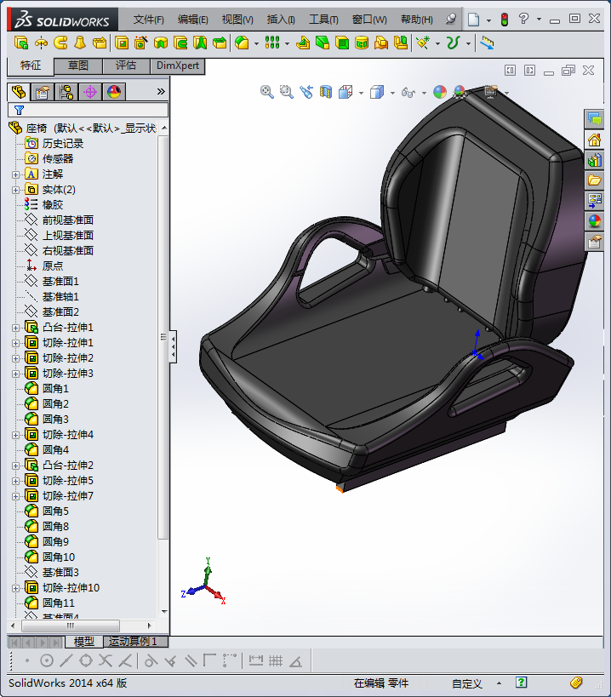The height and width of the screenshot is (697, 611).
Task: Select 圆角10 in the feature tree
Action: point(59,557)
